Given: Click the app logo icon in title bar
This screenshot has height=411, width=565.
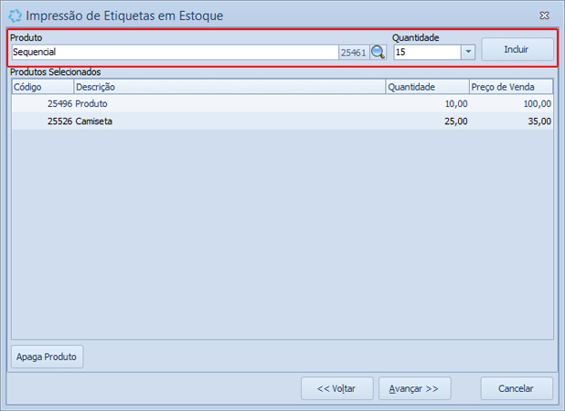Looking at the screenshot, I should point(16,16).
